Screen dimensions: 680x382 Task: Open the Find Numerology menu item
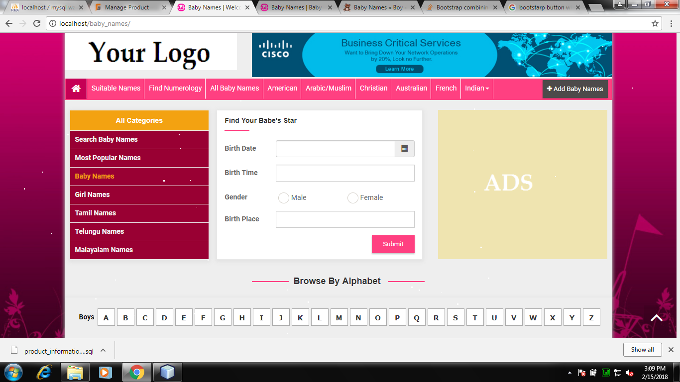pos(175,88)
